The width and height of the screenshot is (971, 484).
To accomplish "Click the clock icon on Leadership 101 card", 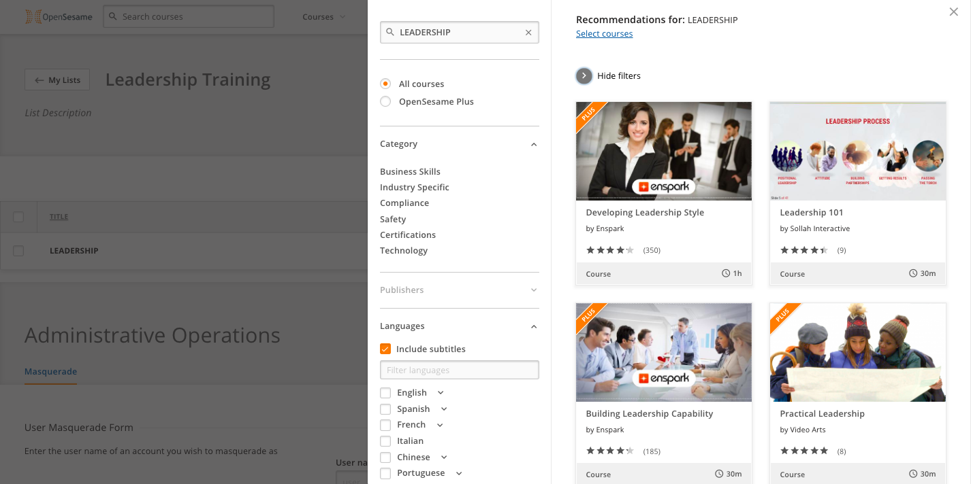I will (913, 273).
